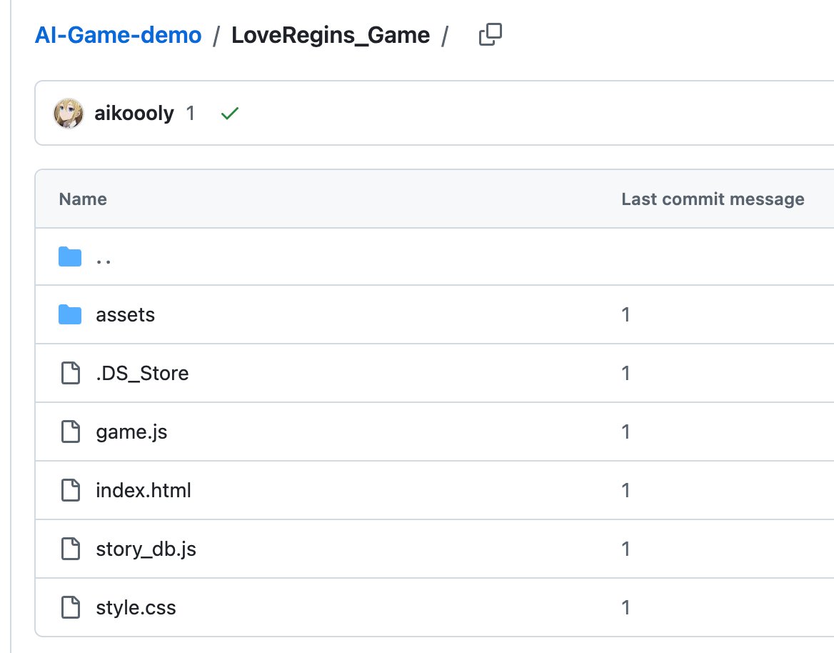Open the assets folder
Image resolution: width=834 pixels, height=653 pixels.
coord(125,314)
